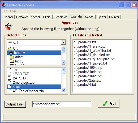The image size is (138, 123).
Task: Click the red Swiss army knife logo
Action: (x=8, y=27)
